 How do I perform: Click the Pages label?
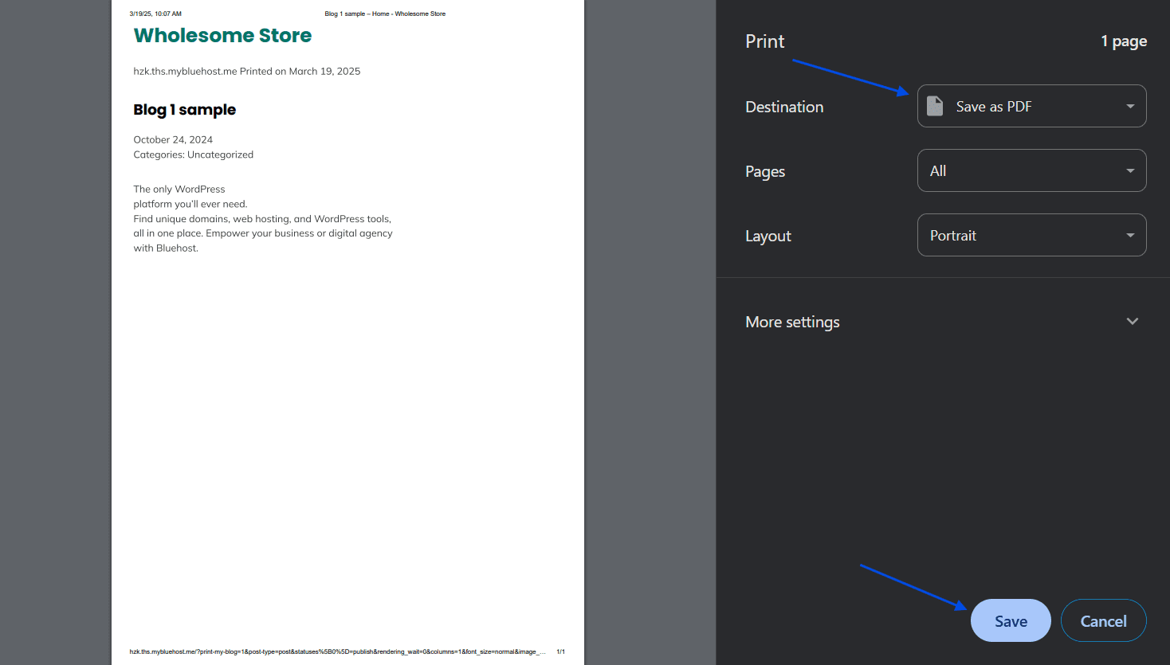pos(765,171)
